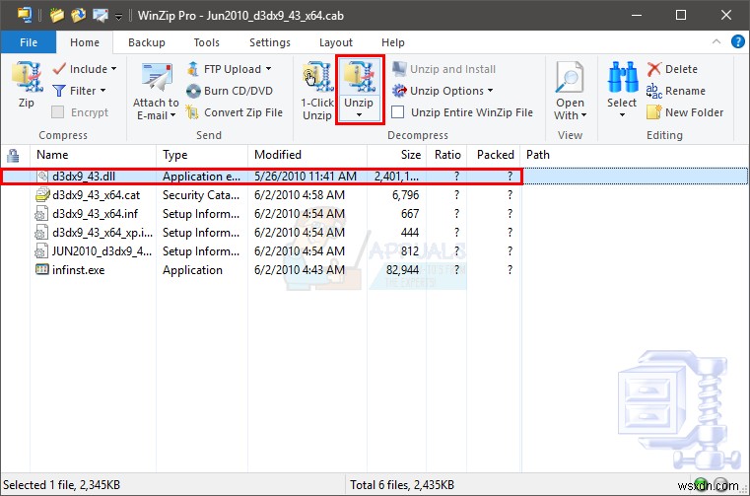Screen dimensions: 750x496
Task: Click the infinst.exe application file icon
Action: [x=42, y=269]
